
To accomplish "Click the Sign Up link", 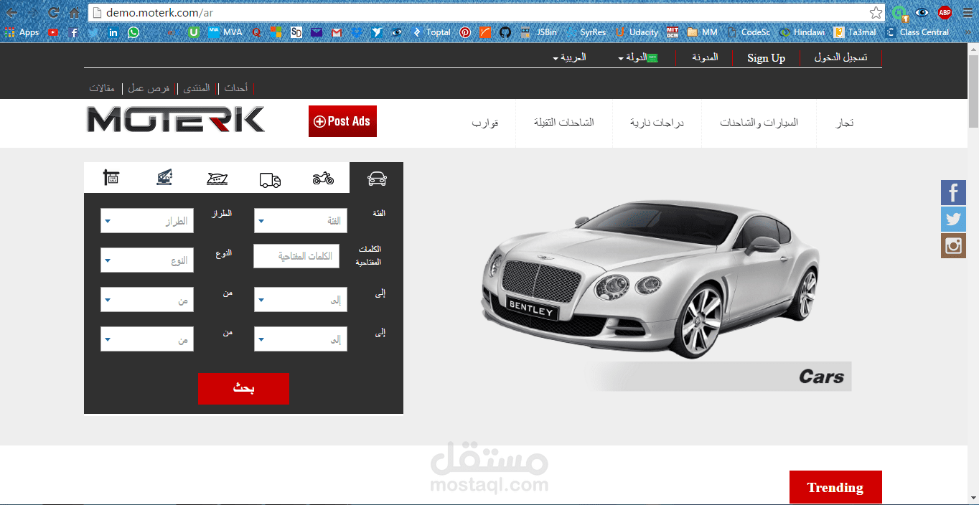I will (x=766, y=57).
